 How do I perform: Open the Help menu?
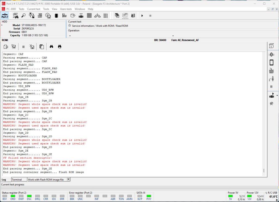[90, 9]
